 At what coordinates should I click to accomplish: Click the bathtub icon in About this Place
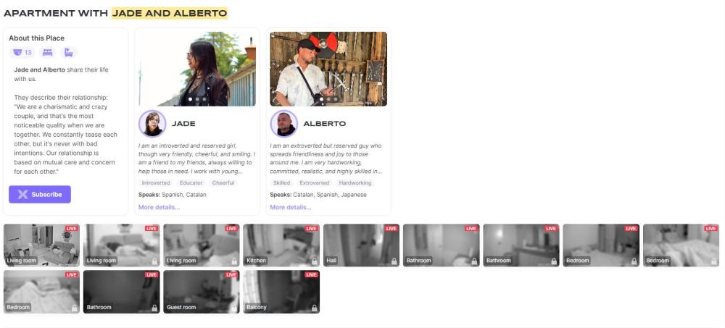tap(68, 52)
